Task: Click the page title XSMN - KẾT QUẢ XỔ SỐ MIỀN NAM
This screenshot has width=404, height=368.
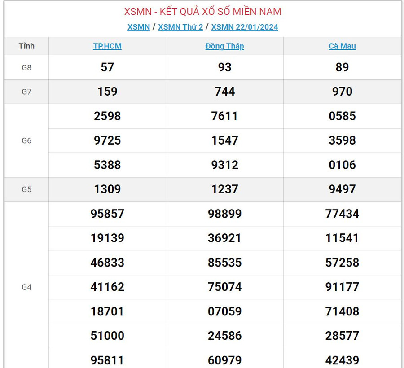Action: [x=202, y=12]
